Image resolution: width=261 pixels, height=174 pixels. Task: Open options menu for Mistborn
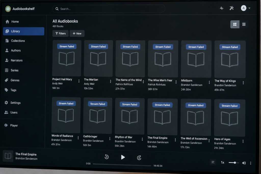click(209, 82)
